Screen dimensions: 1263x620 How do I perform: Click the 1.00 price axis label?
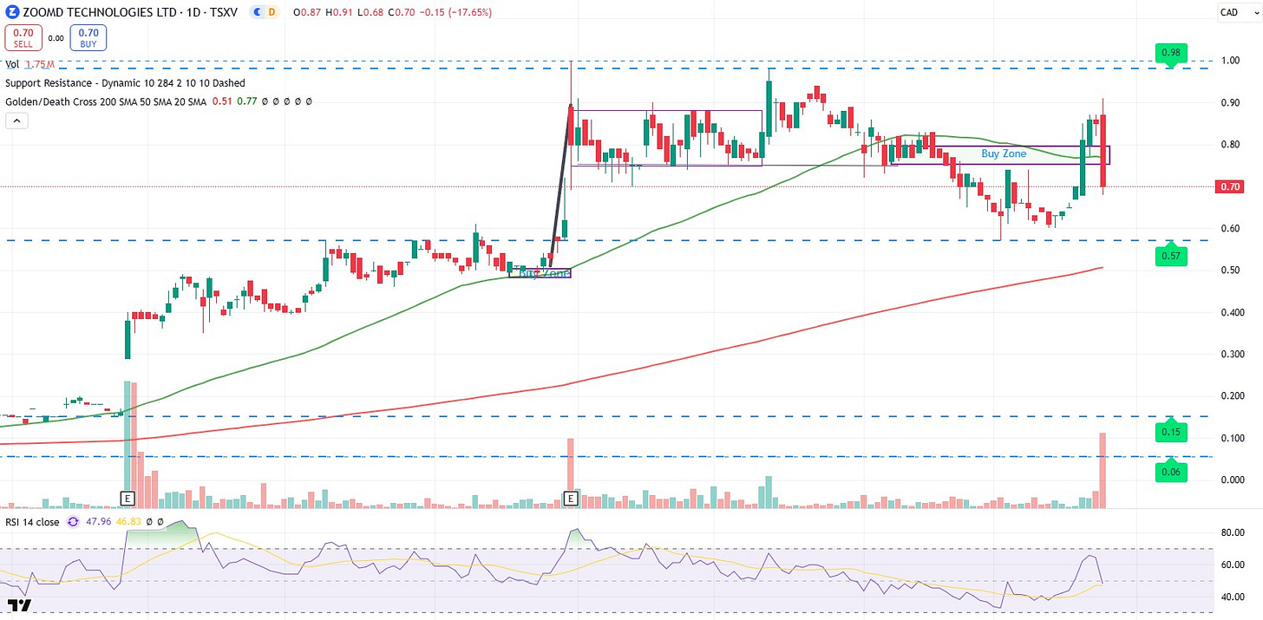[1230, 61]
